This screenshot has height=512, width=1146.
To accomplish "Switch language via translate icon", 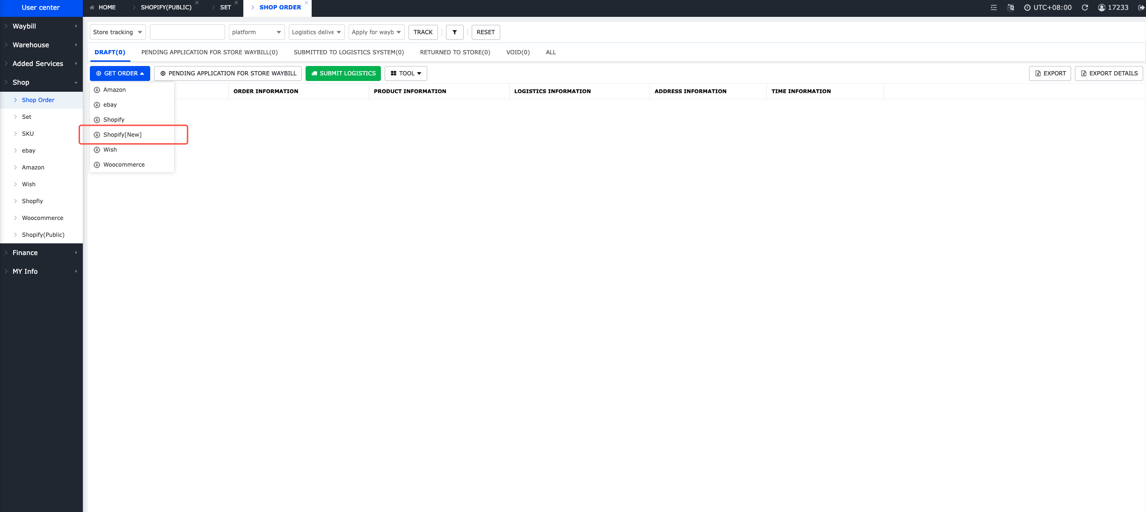I will point(1010,7).
